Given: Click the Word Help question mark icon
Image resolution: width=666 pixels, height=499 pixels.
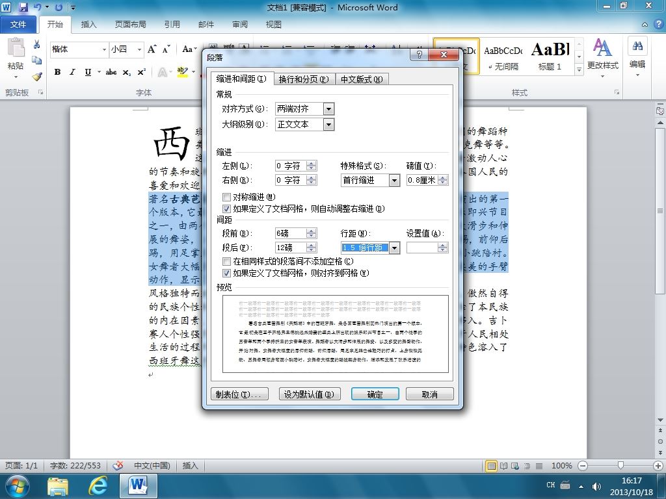Looking at the screenshot, I should [x=658, y=24].
